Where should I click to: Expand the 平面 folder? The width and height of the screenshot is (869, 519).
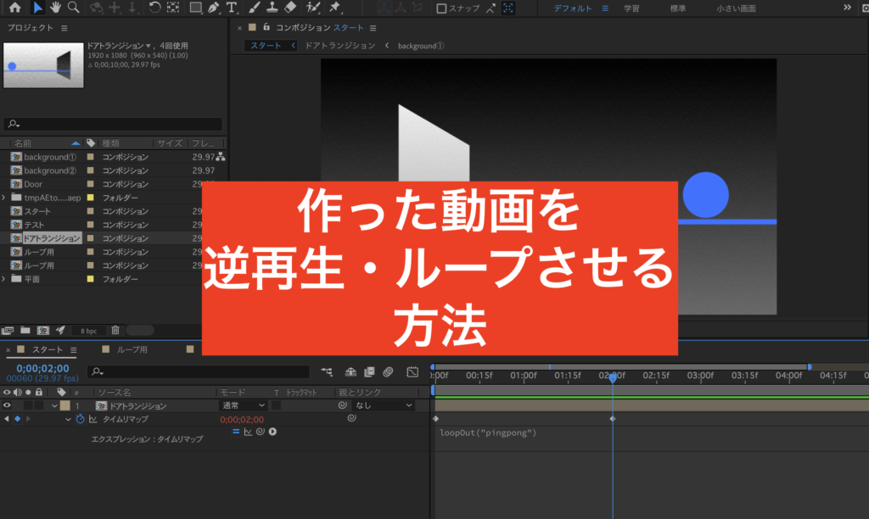coord(5,279)
